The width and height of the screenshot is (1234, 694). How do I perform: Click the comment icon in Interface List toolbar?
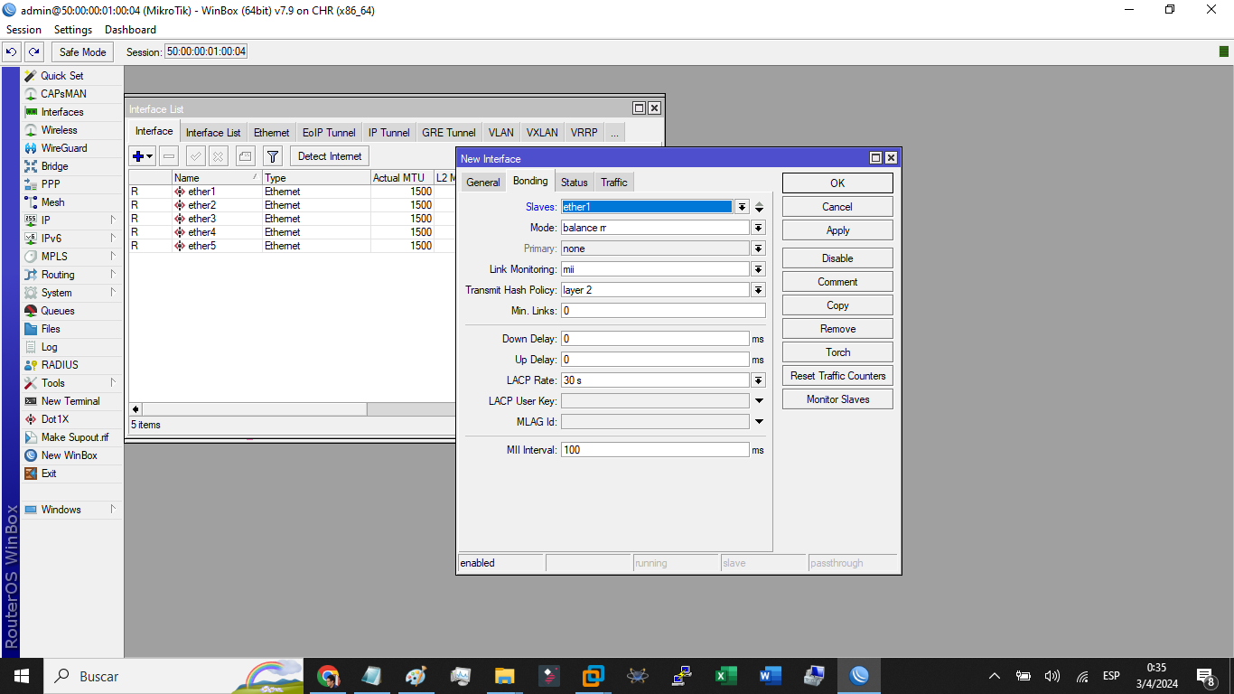pos(246,156)
